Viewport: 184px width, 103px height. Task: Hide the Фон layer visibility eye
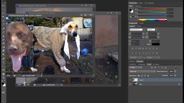(130, 84)
